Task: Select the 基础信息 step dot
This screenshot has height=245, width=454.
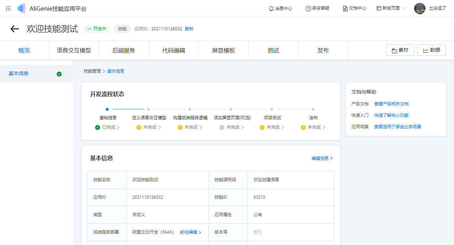Action: click(107, 109)
